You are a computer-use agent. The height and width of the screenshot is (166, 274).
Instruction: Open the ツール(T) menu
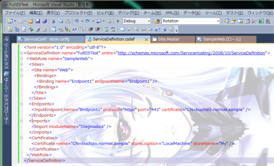[213, 13]
